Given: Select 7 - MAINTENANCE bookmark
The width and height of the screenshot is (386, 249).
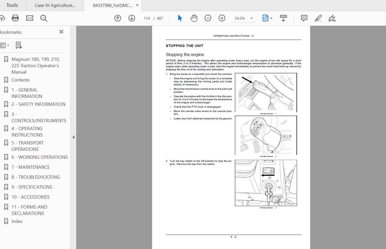Looking at the screenshot, I should pyautogui.click(x=30, y=167).
